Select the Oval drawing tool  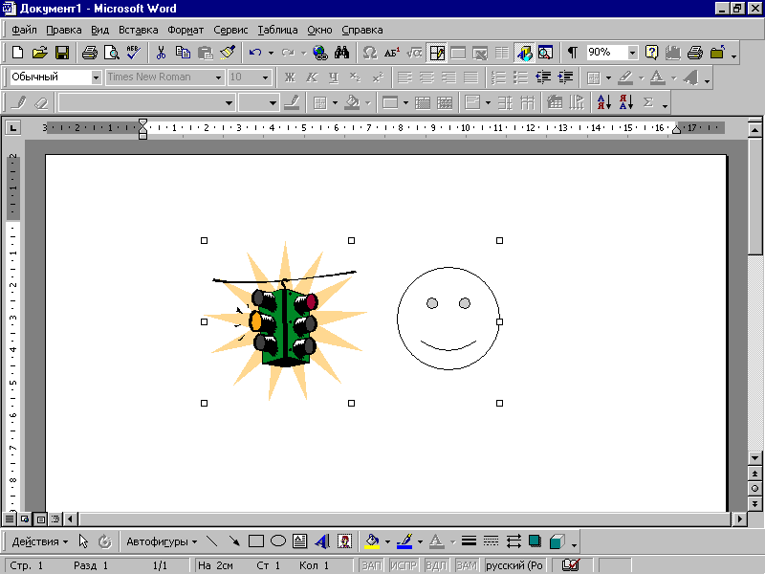(x=278, y=541)
